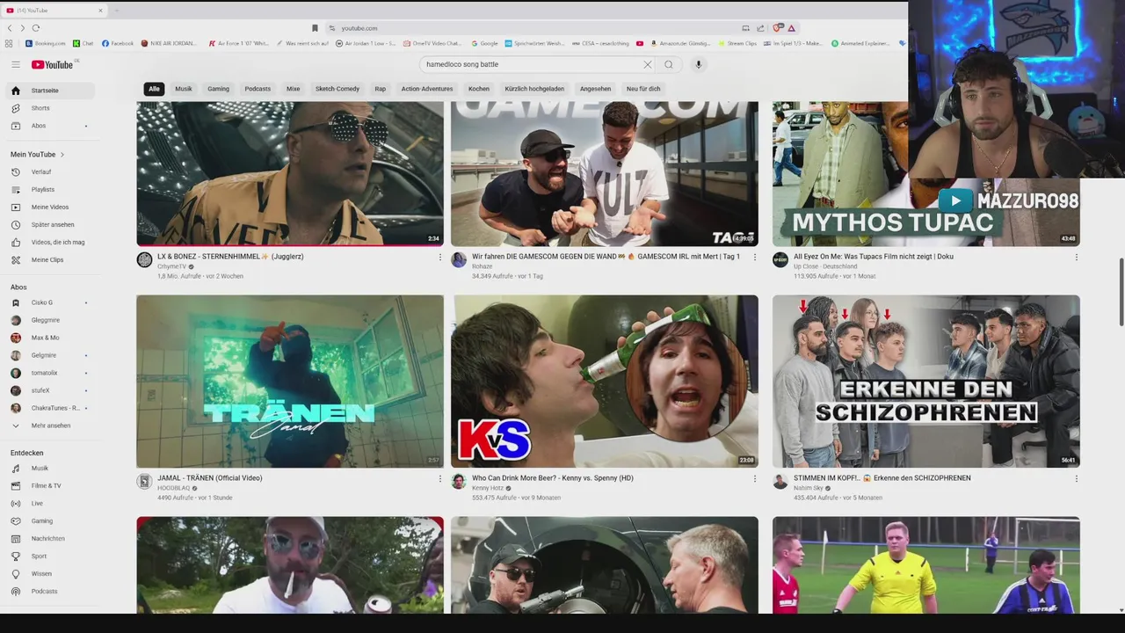Select the Kürzlich hochgeladen filter chip
The height and width of the screenshot is (633, 1125).
click(534, 89)
